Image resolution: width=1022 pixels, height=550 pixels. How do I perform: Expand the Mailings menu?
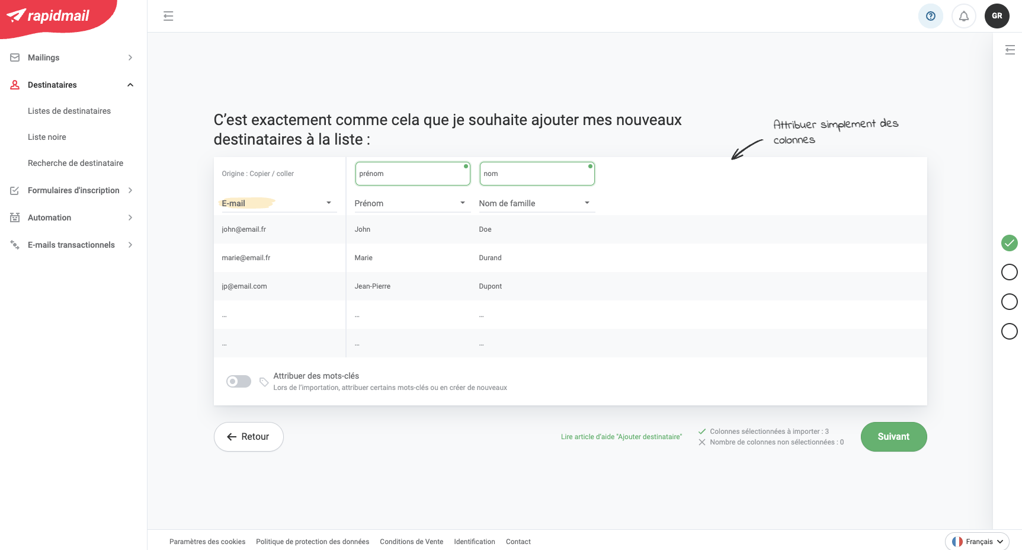[x=72, y=57]
